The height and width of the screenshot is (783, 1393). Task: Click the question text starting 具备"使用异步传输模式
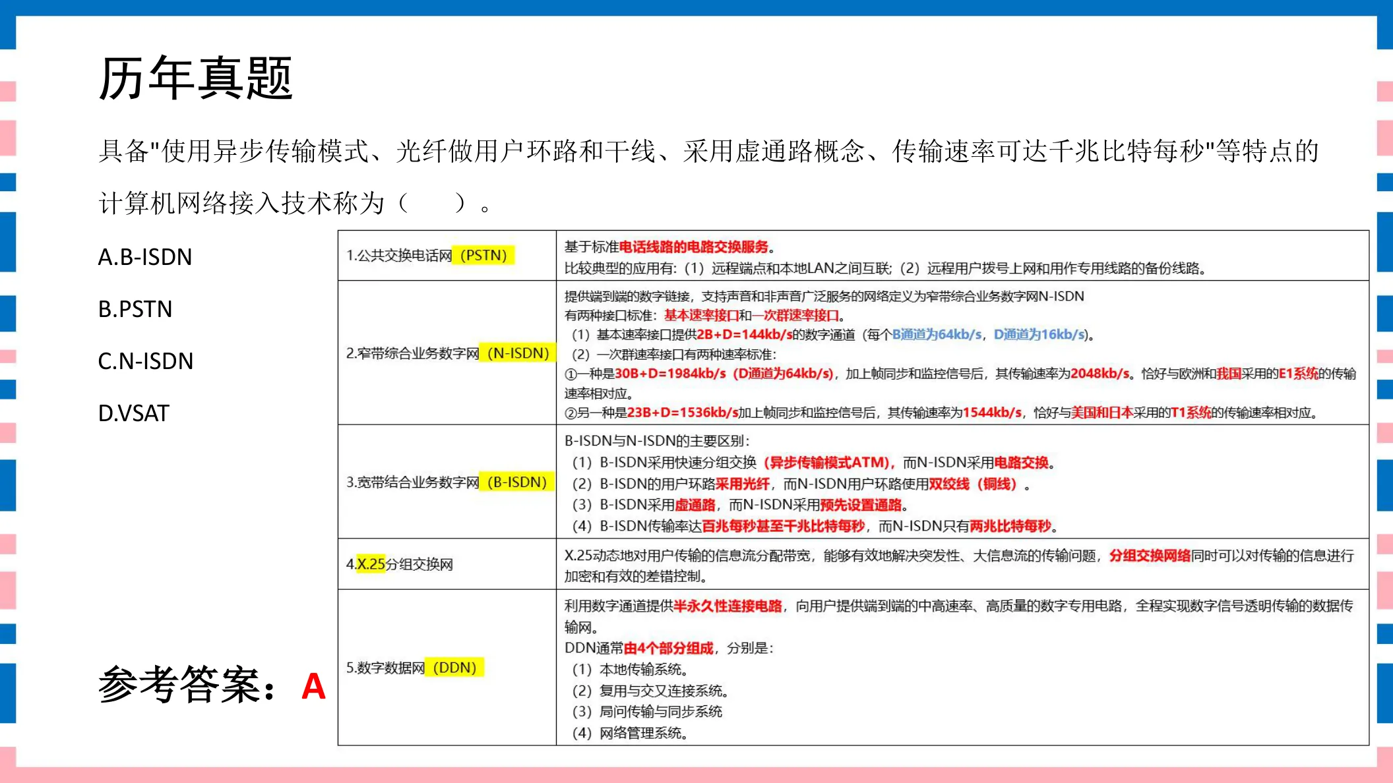pos(708,151)
